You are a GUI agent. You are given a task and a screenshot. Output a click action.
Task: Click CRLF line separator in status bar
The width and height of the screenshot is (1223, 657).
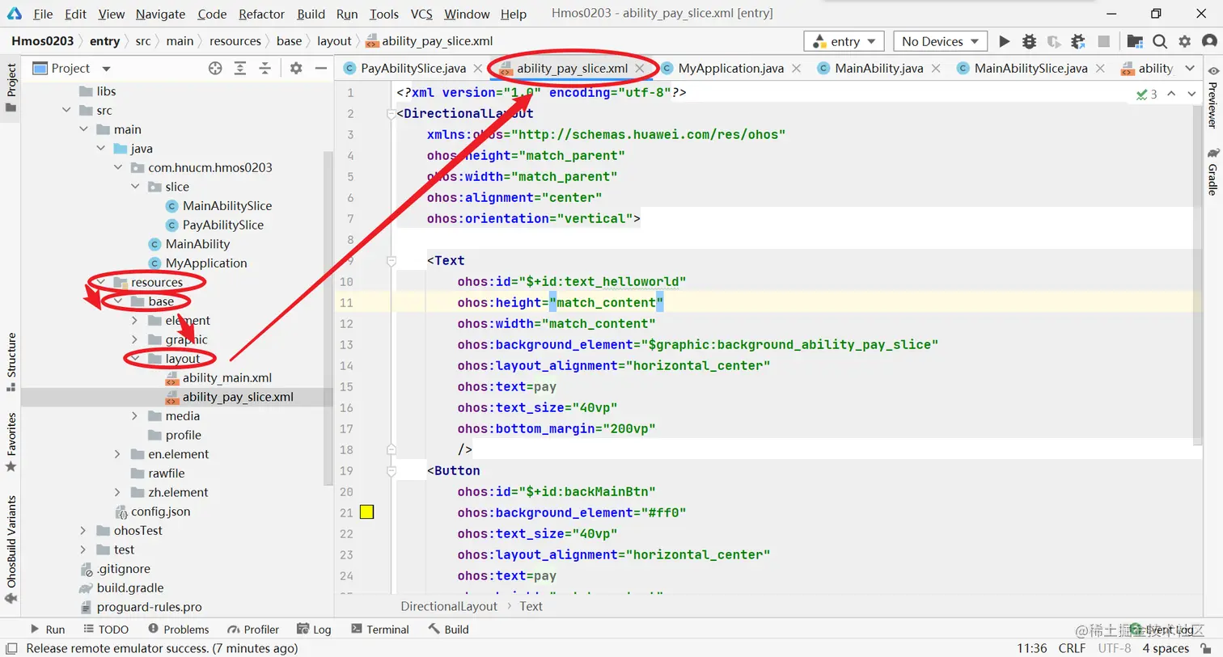pyautogui.click(x=1072, y=648)
